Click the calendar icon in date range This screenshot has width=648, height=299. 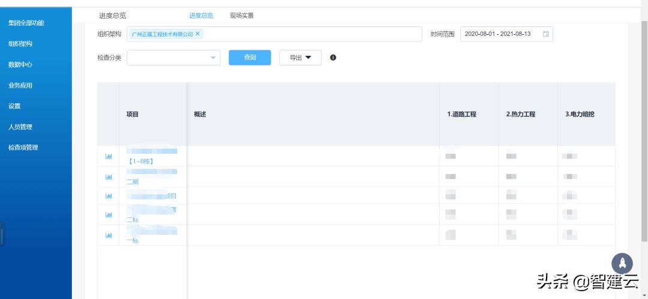545,34
